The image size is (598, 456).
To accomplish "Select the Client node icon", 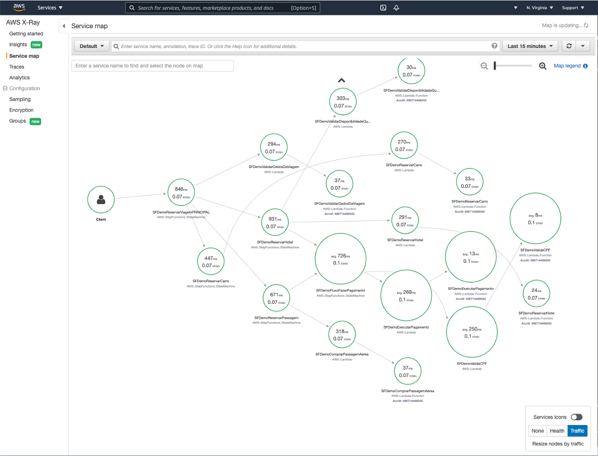I will [101, 200].
